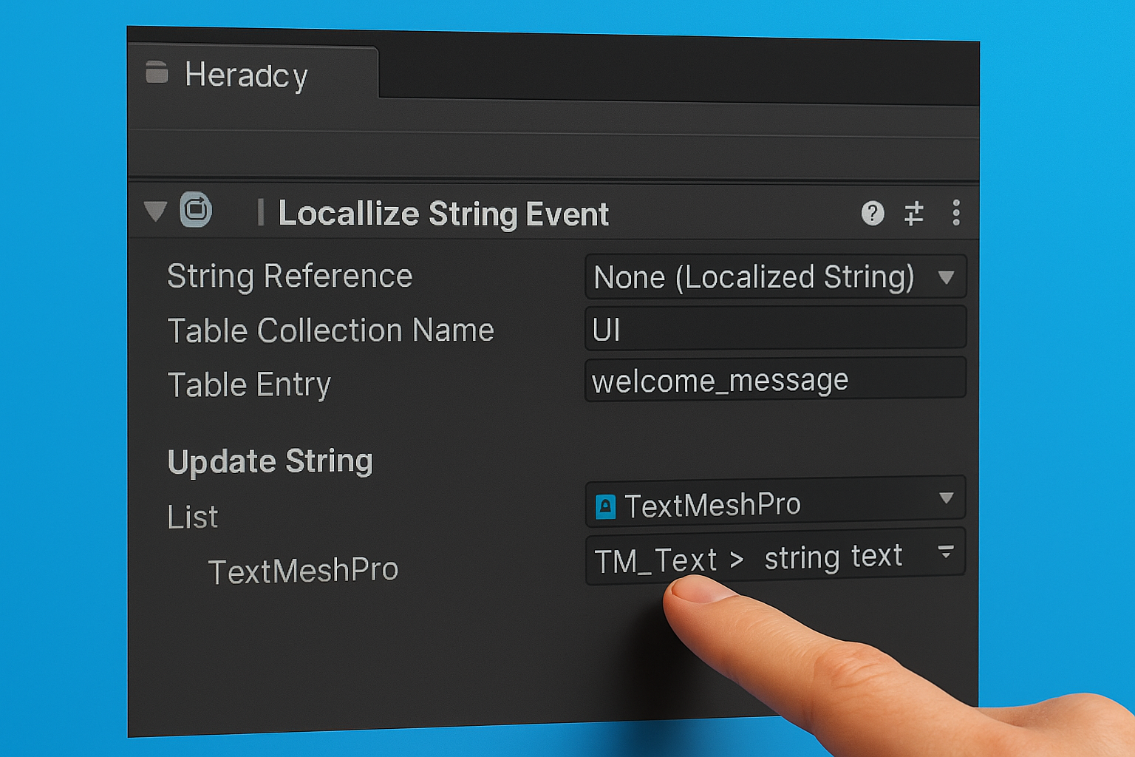Open the three-dot component options menu
1135x757 pixels.
(955, 214)
